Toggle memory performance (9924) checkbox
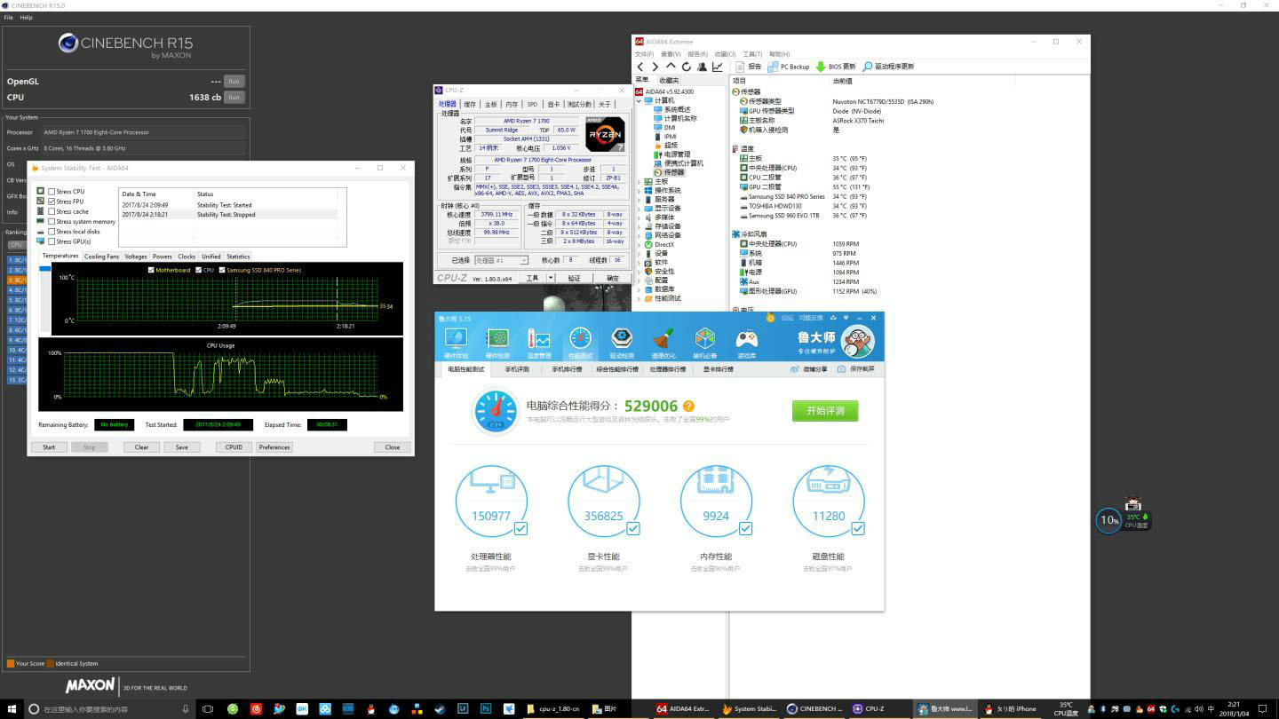The height and width of the screenshot is (719, 1279). point(745,528)
